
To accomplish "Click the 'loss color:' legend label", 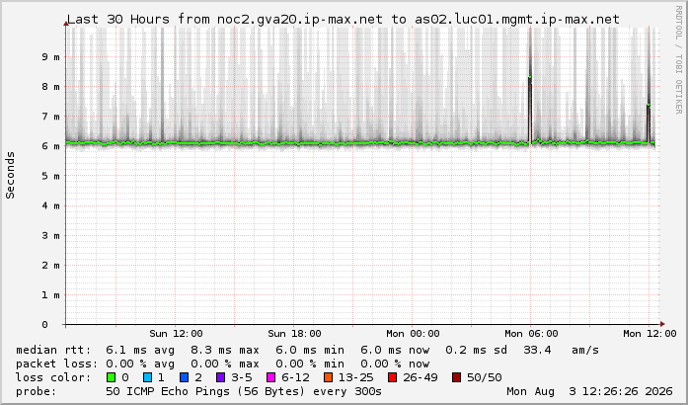I will pyautogui.click(x=53, y=377).
